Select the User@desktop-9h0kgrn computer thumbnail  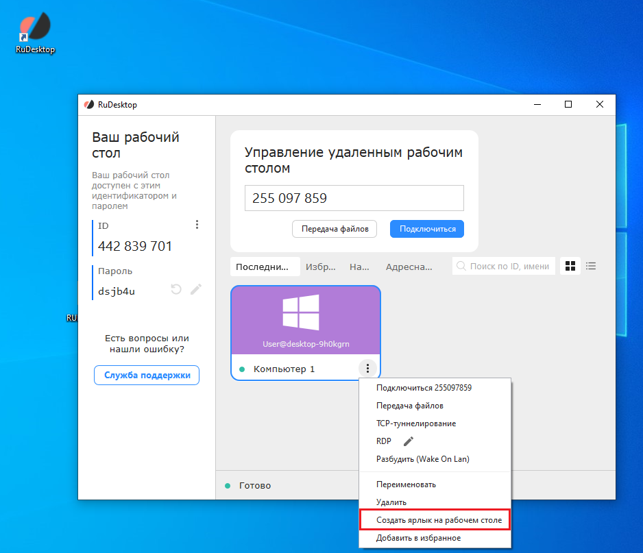click(306, 320)
